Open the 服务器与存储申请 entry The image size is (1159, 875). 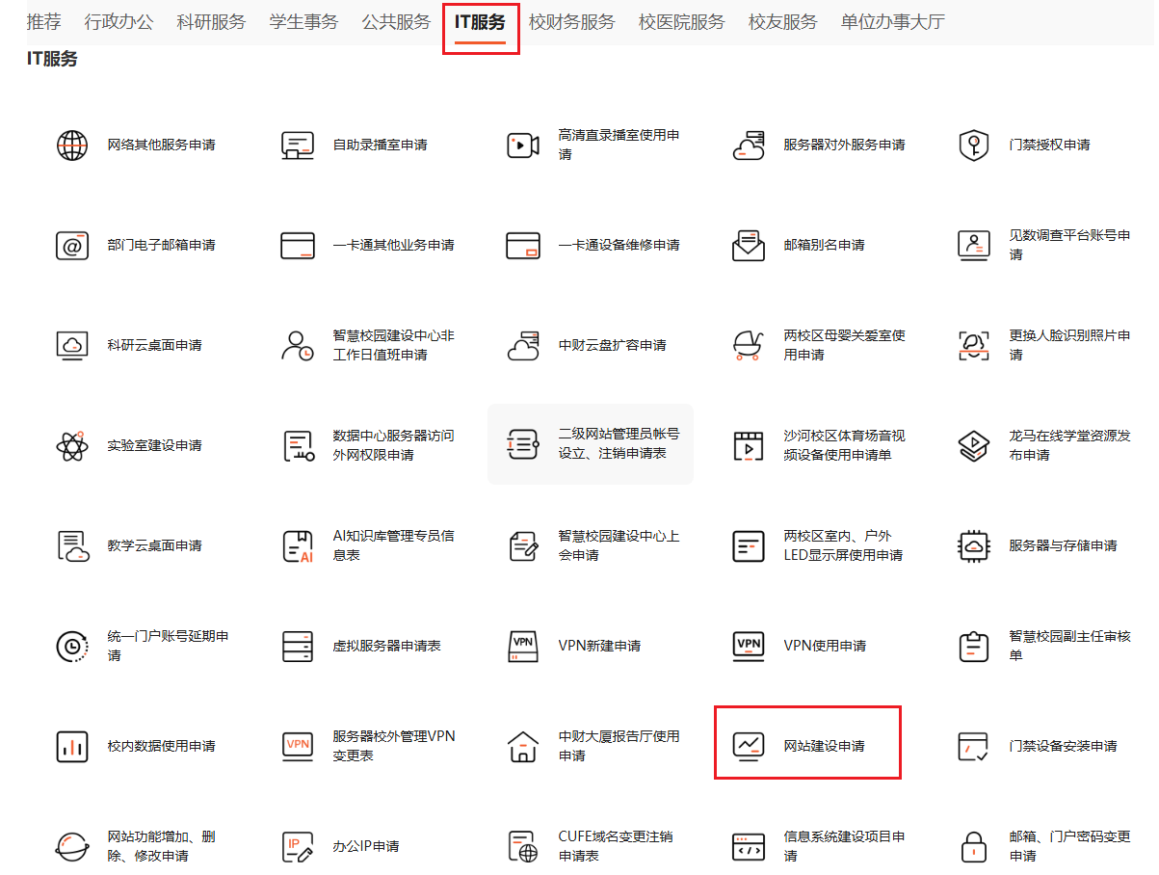[x=1063, y=545]
